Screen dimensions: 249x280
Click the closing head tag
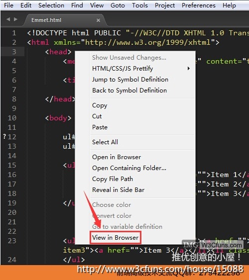tap(60, 99)
